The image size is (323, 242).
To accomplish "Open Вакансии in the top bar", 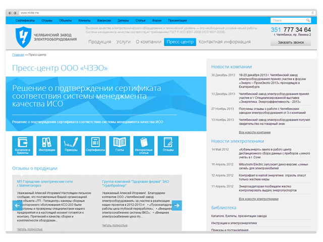I will tap(104, 20).
